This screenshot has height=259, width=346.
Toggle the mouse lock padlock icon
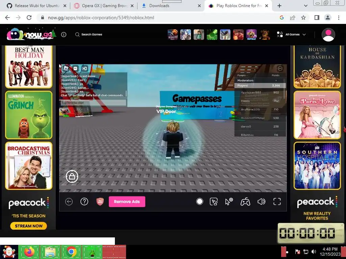pyautogui.click(x=72, y=176)
